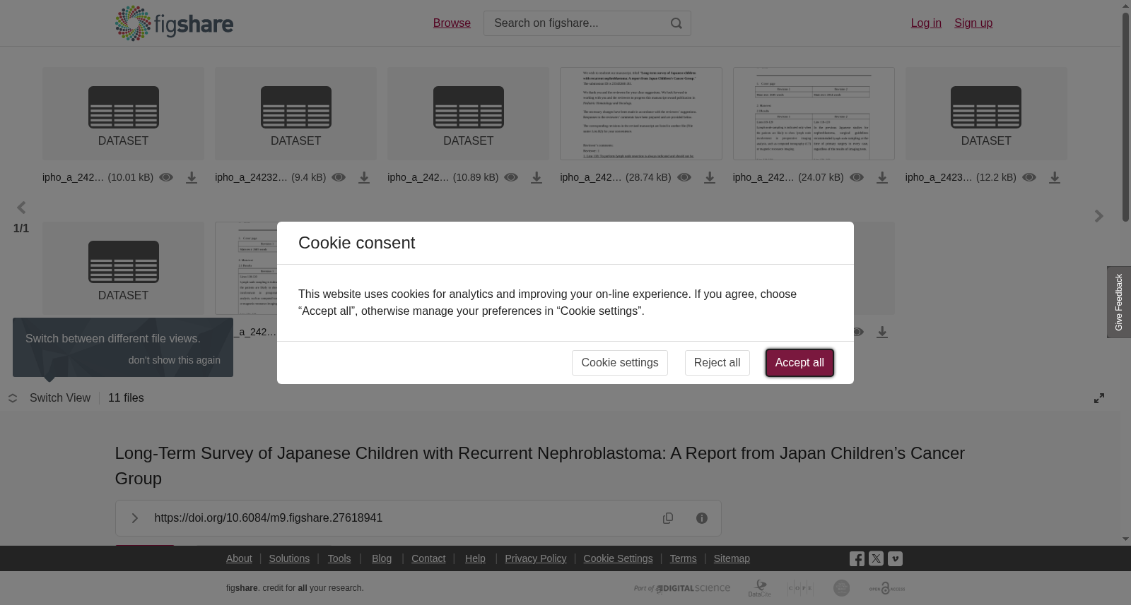Image resolution: width=1131 pixels, height=605 pixels.
Task: Open Terms footer link
Action: 683,558
